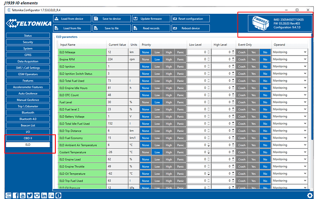Set ELD Engine Idle Hours Event Only to Crash
The height and width of the screenshot is (199, 316).
[242, 88]
